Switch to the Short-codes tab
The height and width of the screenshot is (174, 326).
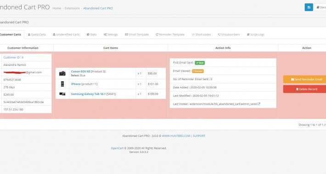(x=201, y=34)
